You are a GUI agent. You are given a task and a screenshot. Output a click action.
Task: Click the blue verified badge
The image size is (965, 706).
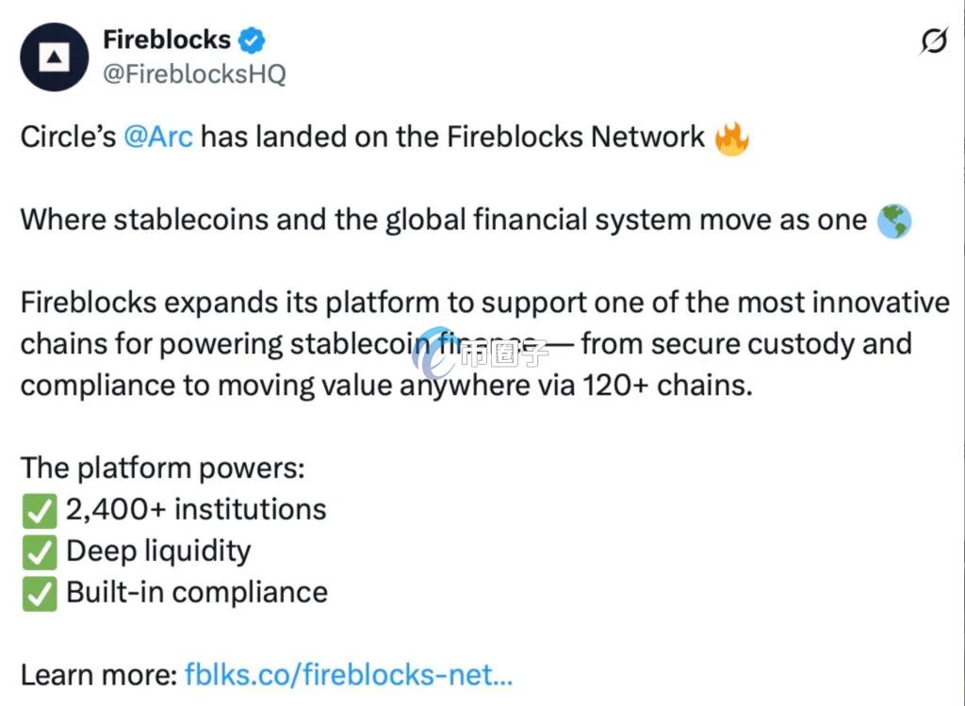click(x=252, y=41)
